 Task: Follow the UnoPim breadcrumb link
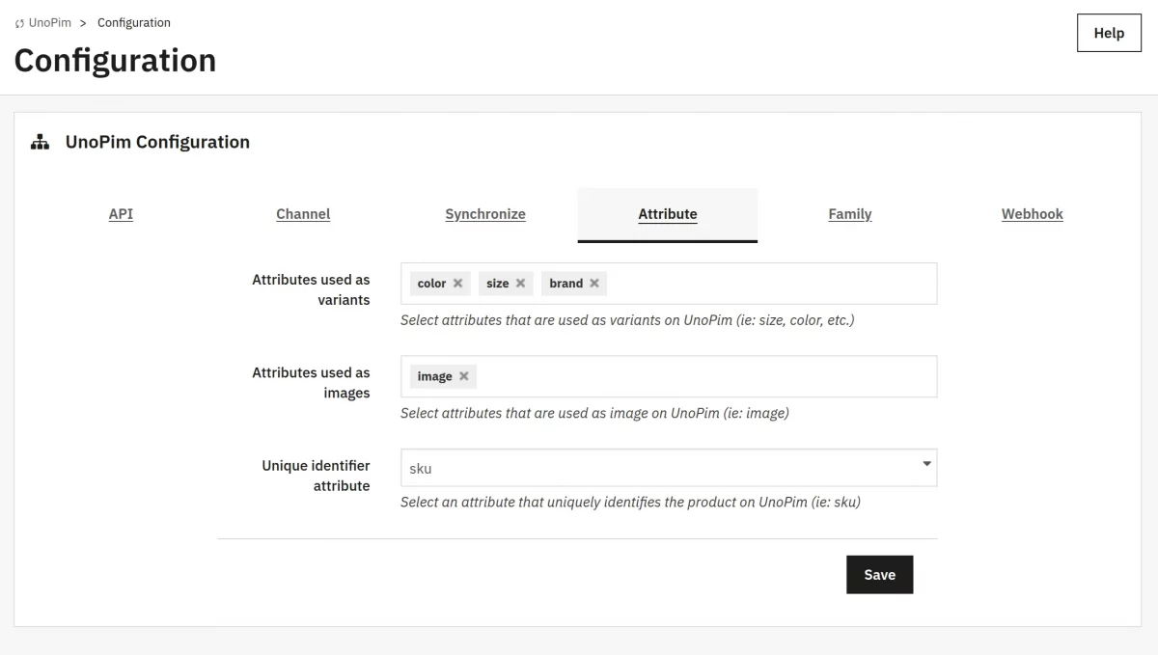50,23
